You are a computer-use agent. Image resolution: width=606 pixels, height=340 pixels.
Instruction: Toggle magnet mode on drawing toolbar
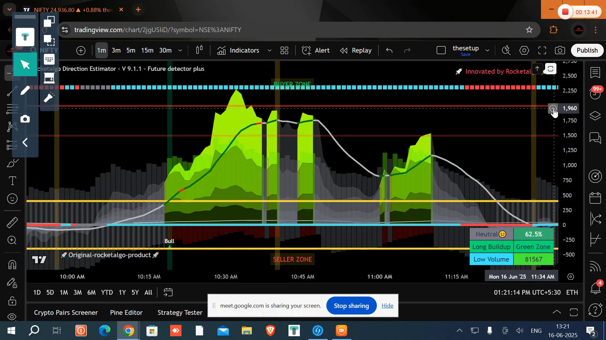click(12, 265)
